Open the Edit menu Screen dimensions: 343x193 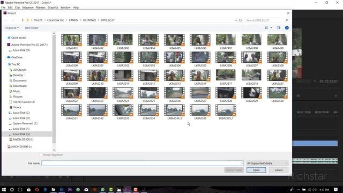click(10, 8)
